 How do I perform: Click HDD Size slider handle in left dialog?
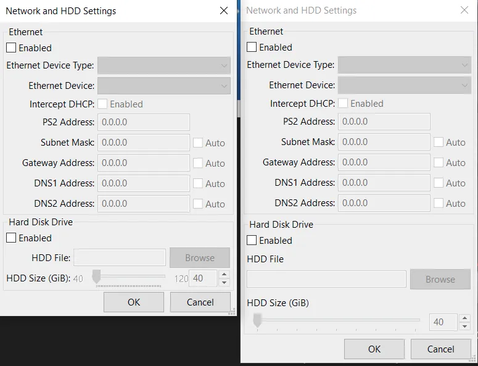coord(96,278)
